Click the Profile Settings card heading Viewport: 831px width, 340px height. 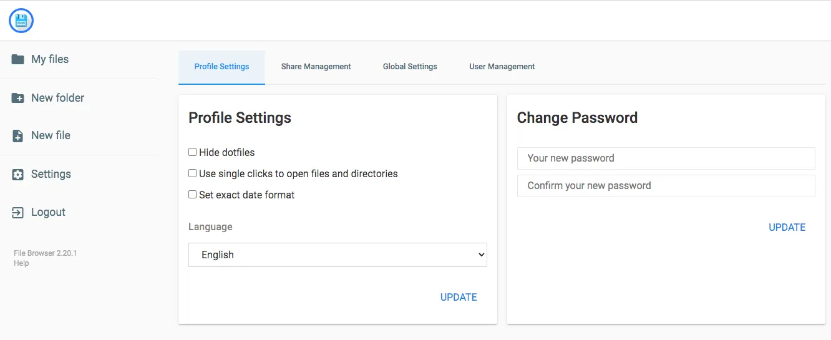[x=240, y=118]
